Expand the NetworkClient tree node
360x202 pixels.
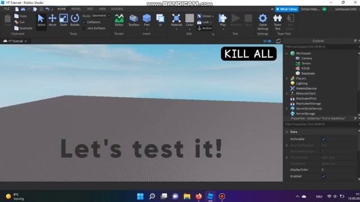click(286, 94)
